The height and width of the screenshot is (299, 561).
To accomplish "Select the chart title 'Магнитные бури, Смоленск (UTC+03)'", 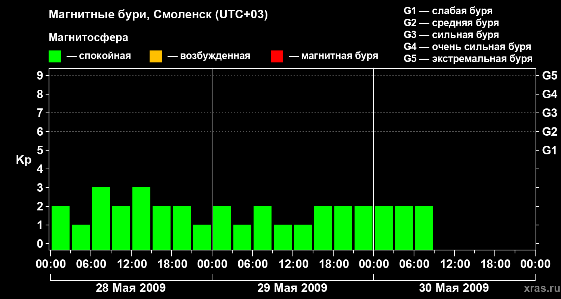I will [159, 15].
